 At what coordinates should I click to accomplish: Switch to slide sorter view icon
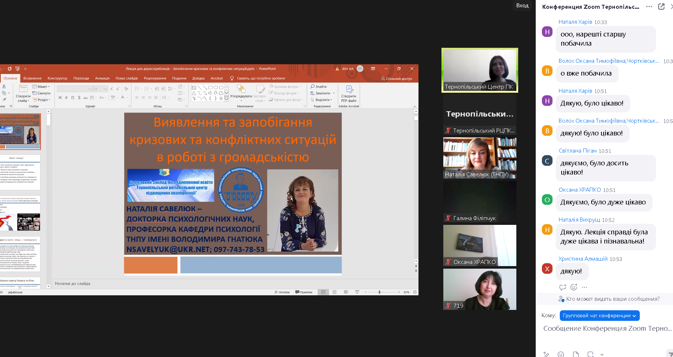334,292
